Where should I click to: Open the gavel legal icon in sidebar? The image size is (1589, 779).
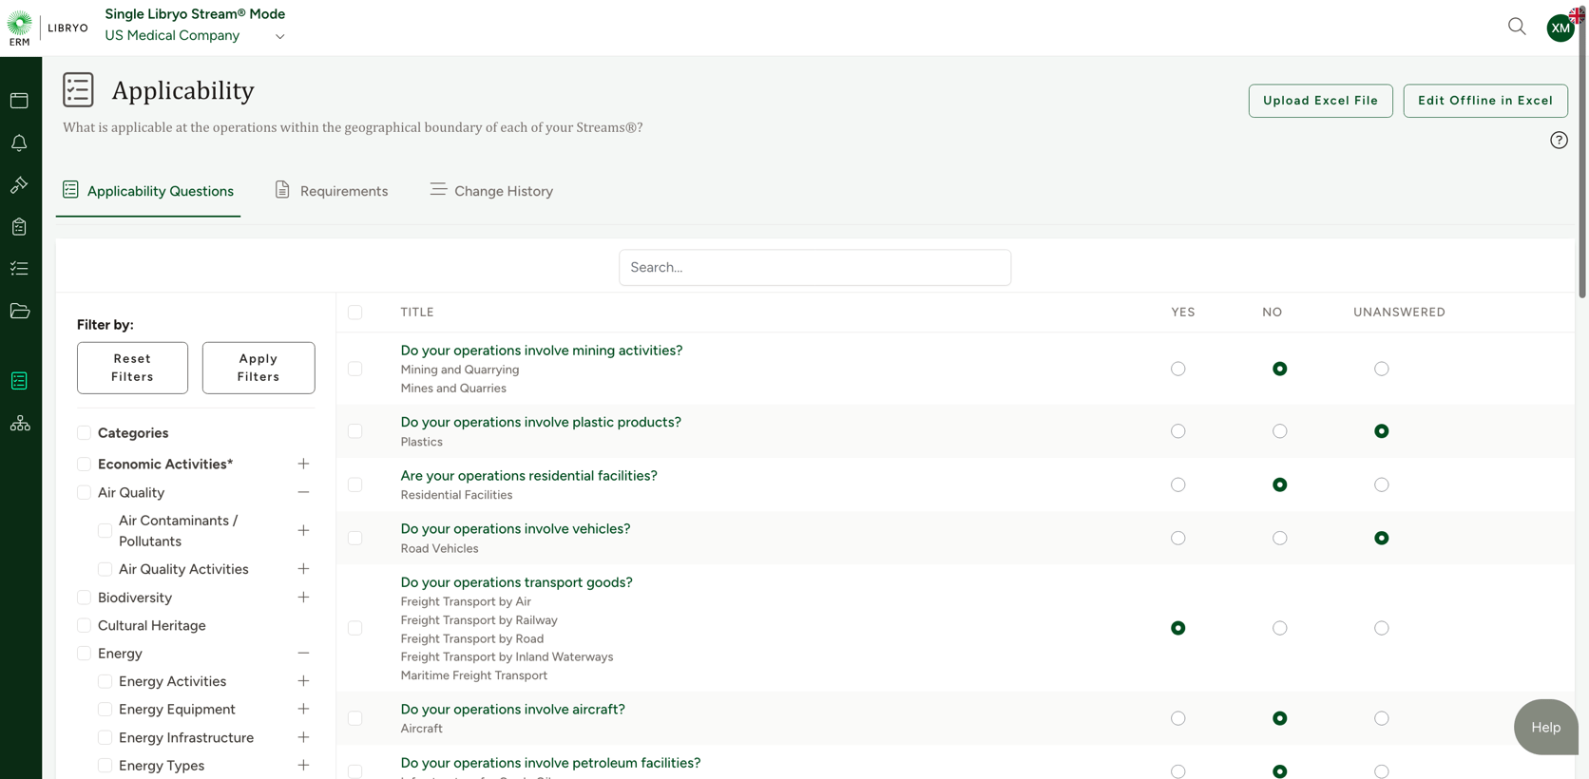[x=19, y=185]
